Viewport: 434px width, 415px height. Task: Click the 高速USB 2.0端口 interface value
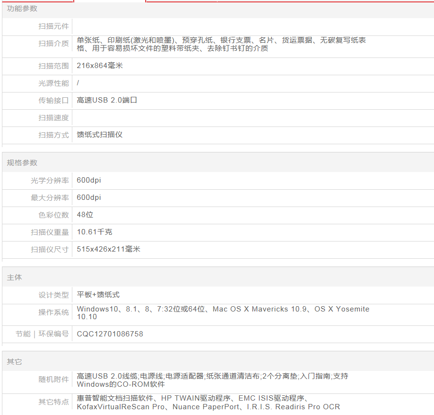pos(107,100)
